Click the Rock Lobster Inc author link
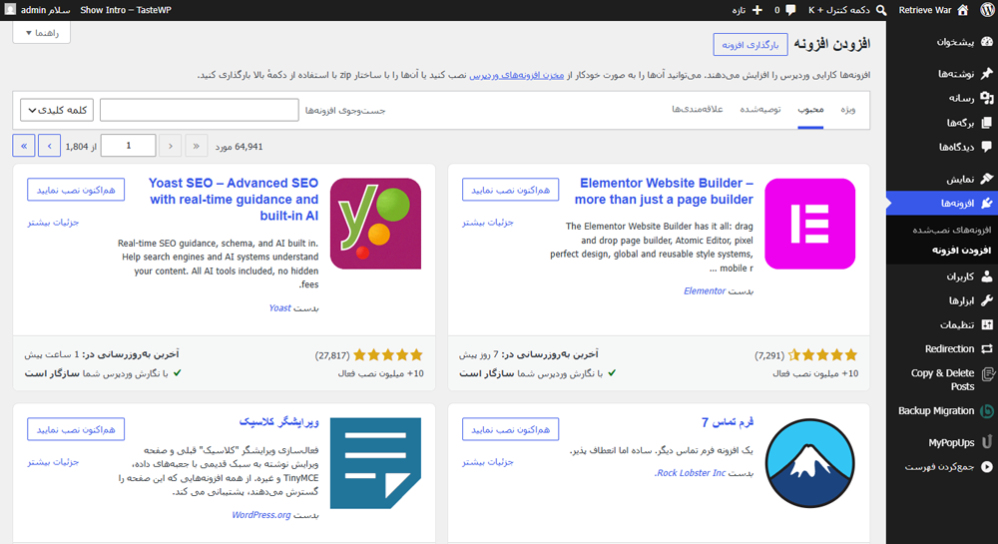 pyautogui.click(x=690, y=473)
